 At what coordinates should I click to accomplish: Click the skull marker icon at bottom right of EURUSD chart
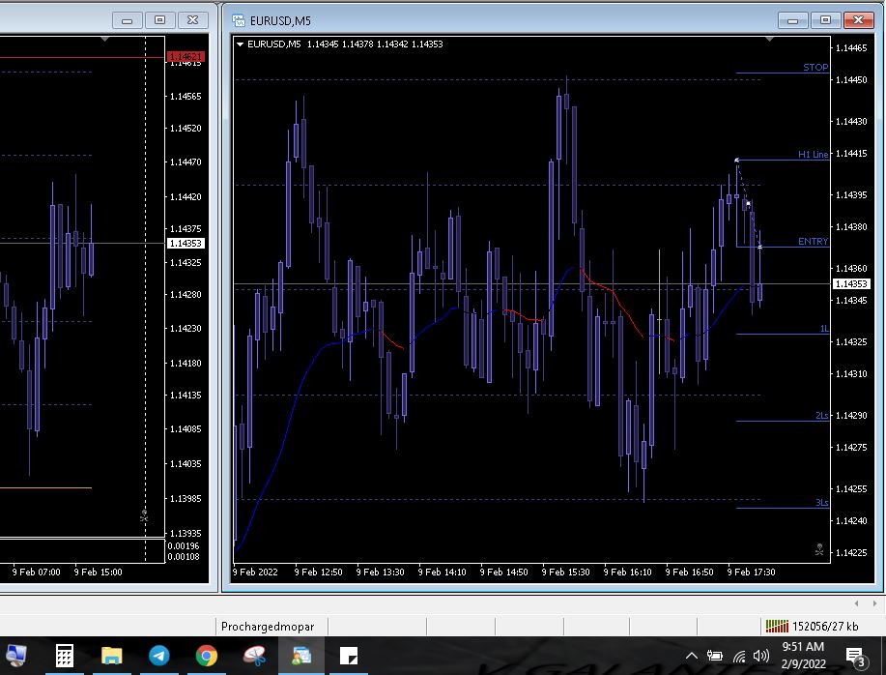[819, 550]
